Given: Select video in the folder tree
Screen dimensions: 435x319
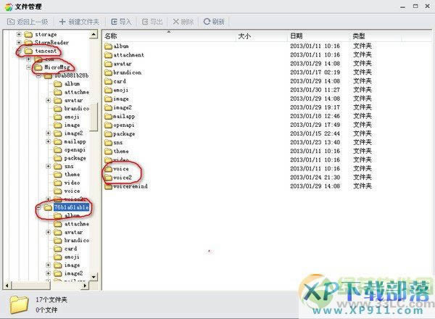Looking at the screenshot, I should click(x=72, y=183).
